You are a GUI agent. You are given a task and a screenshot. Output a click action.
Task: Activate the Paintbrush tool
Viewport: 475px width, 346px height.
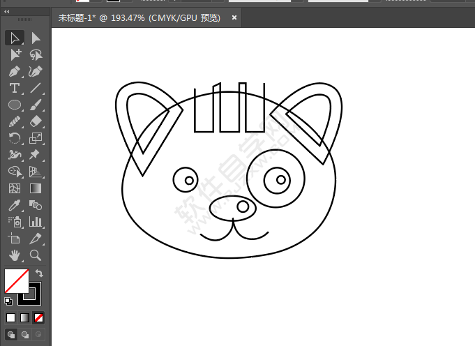[36, 105]
